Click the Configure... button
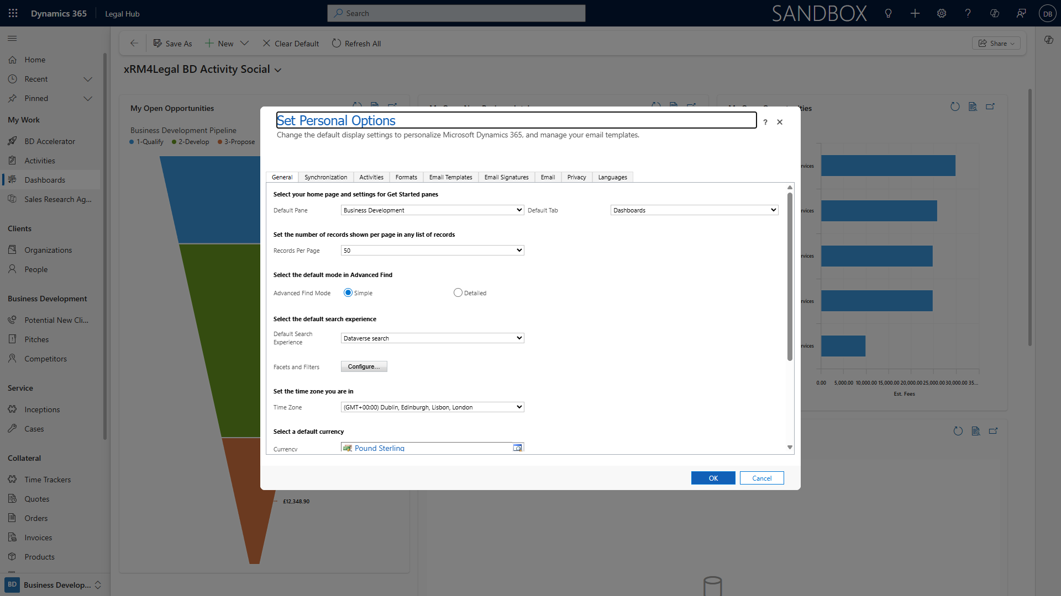This screenshot has height=596, width=1061. pyautogui.click(x=364, y=366)
